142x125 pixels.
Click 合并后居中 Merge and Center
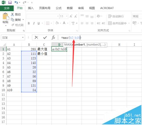point(117,23)
